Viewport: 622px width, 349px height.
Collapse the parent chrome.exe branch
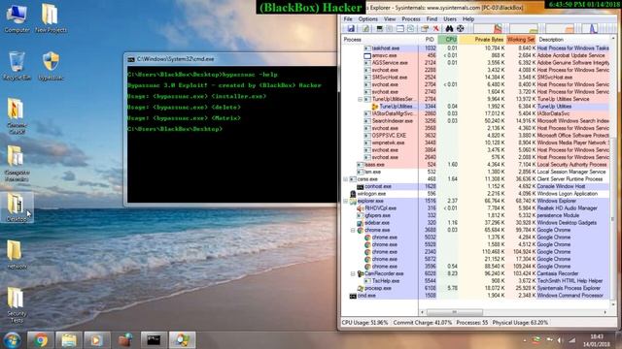pyautogui.click(x=353, y=231)
